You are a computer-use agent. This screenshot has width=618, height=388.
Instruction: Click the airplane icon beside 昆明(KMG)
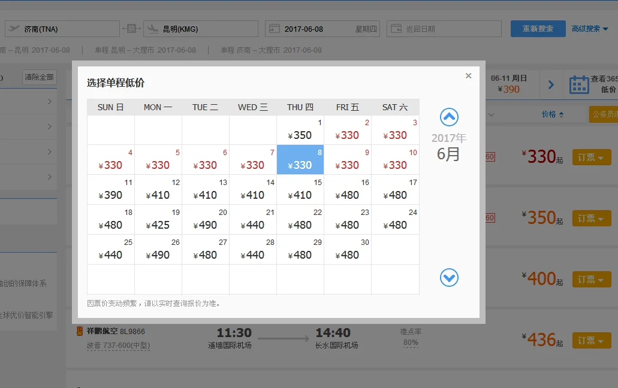click(x=151, y=28)
